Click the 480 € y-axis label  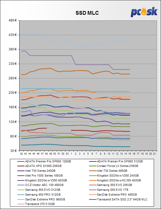coord(13,20)
